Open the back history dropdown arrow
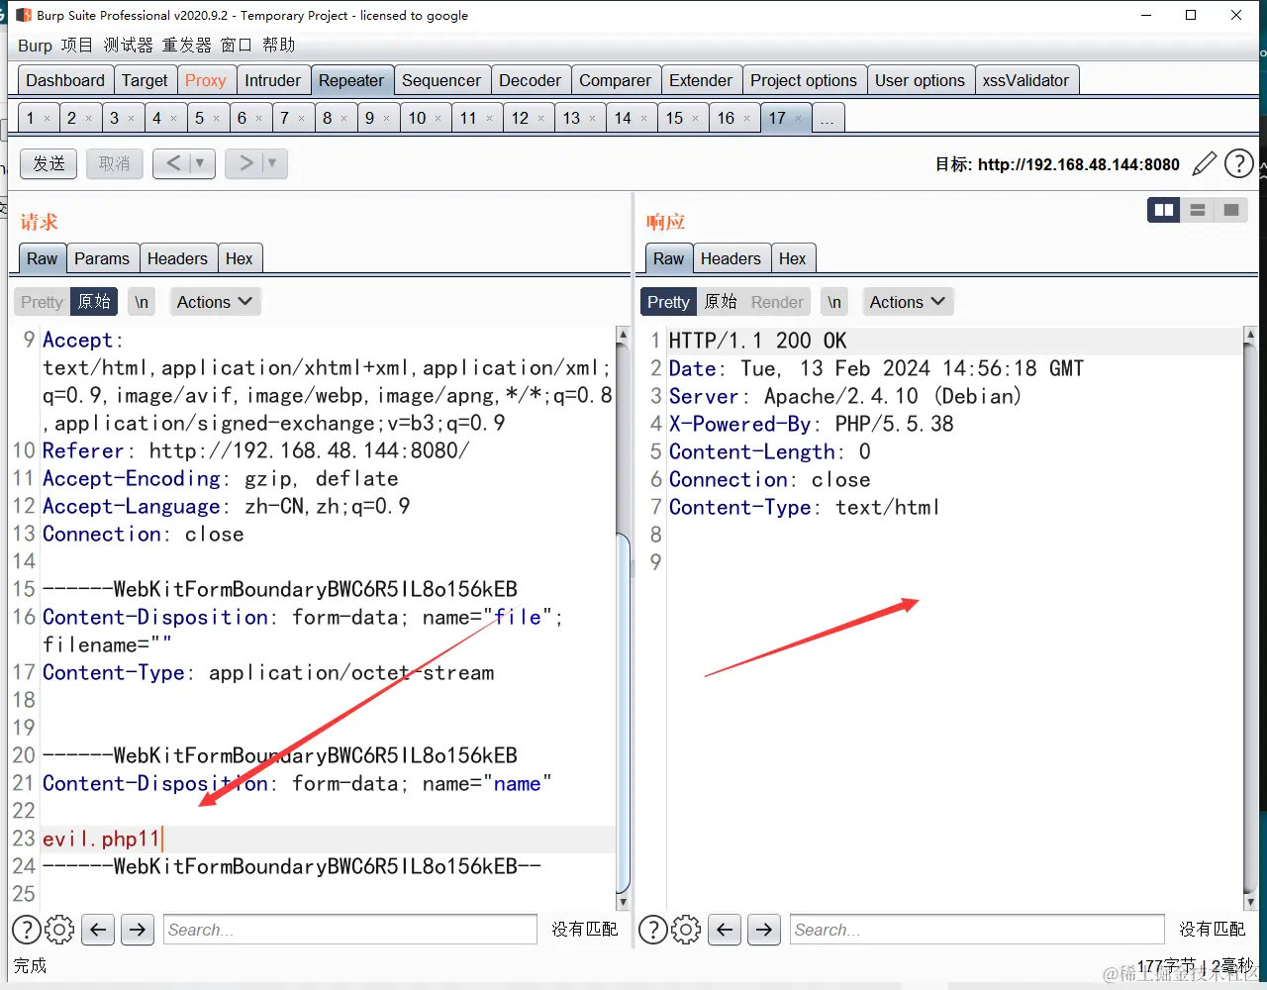The height and width of the screenshot is (990, 1267). (200, 163)
